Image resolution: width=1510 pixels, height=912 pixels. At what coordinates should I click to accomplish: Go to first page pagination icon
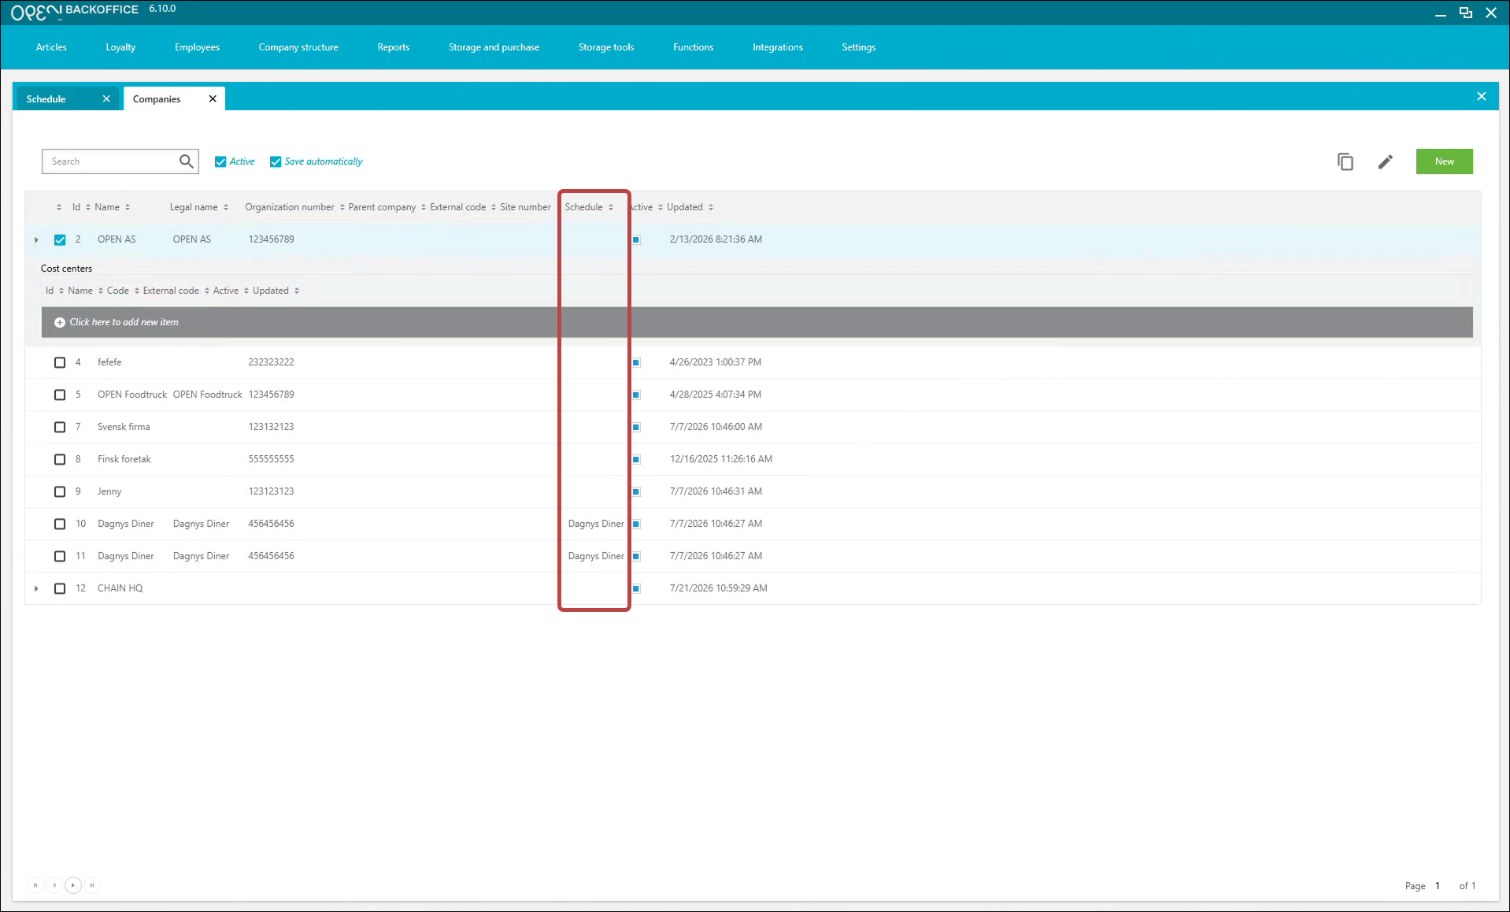[x=35, y=885]
